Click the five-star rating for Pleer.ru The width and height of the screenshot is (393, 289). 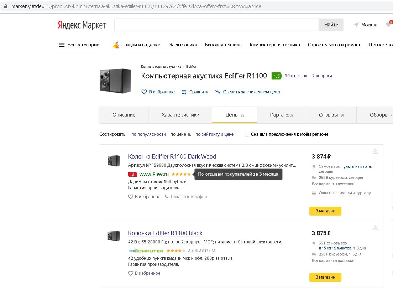181,174
